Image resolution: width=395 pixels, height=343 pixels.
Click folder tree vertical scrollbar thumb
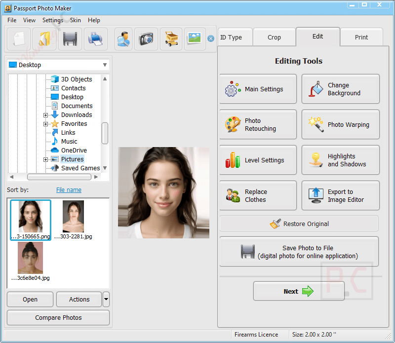pos(105,133)
